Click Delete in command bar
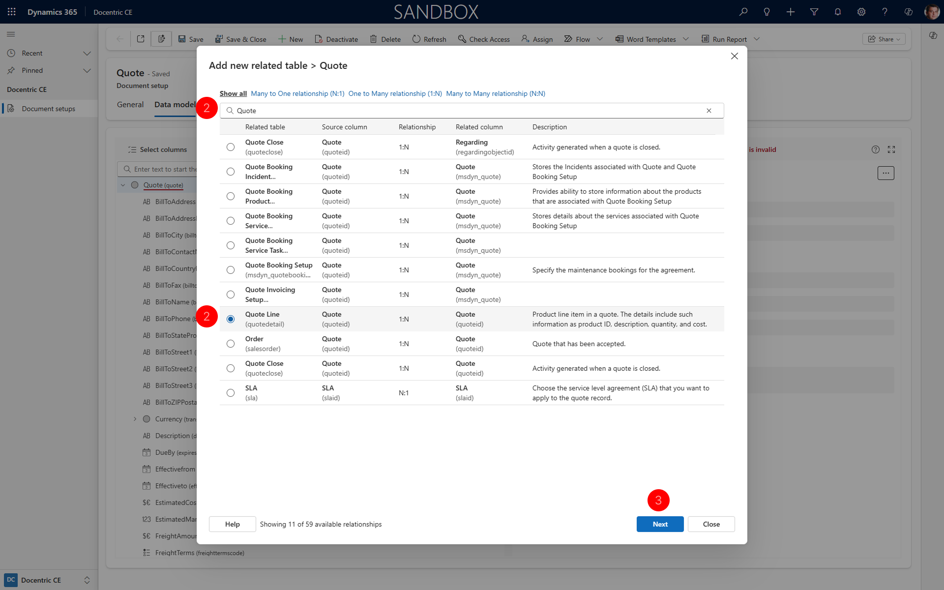Image resolution: width=944 pixels, height=590 pixels. (385, 39)
